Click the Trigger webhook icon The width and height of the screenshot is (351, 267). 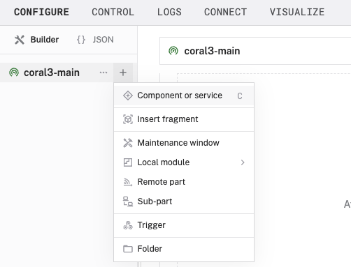click(128, 225)
